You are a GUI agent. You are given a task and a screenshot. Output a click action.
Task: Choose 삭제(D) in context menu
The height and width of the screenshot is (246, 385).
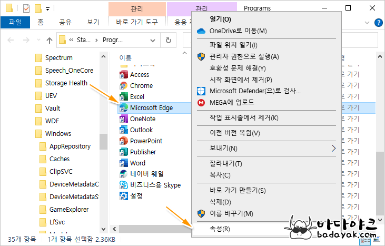click(x=266, y=202)
